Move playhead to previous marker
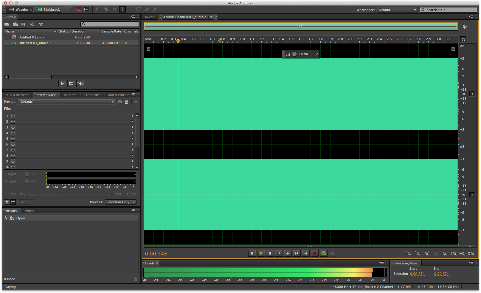The image size is (481, 293). [x=279, y=253]
